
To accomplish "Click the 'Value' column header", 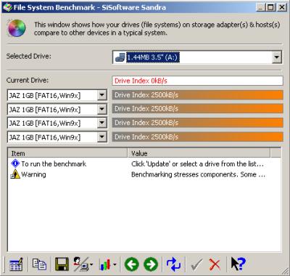I will tap(199, 153).
